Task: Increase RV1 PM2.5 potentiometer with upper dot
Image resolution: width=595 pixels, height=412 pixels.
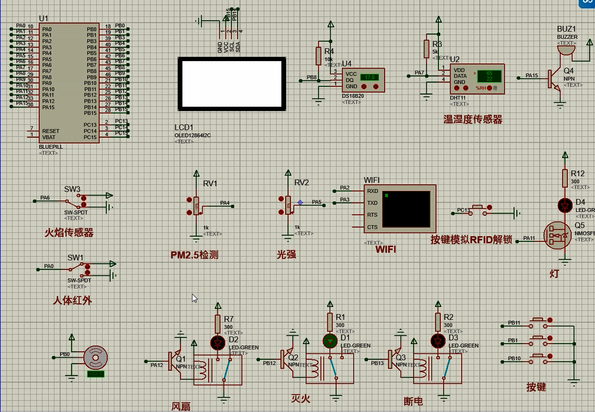Action: coord(189,200)
